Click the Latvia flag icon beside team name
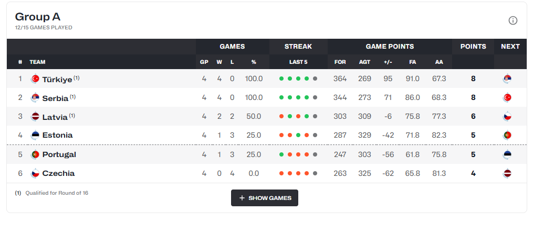The height and width of the screenshot is (245, 554). (x=35, y=117)
